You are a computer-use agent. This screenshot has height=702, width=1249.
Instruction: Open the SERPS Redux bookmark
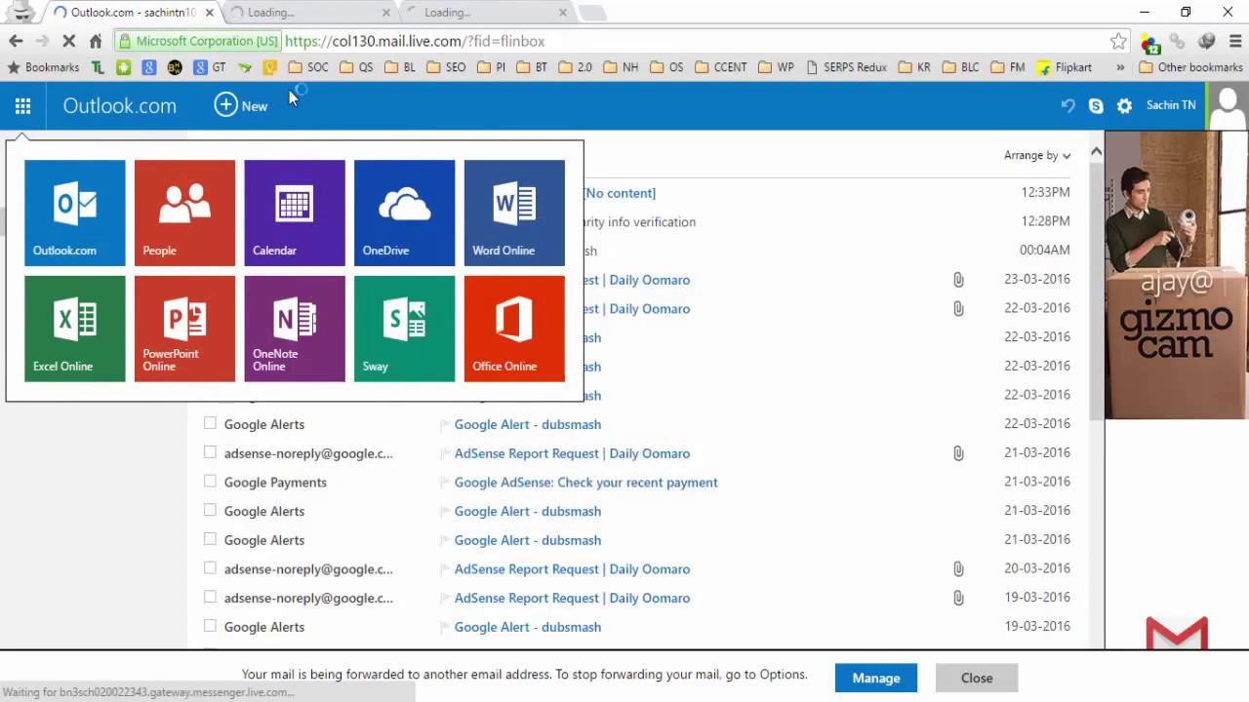[846, 67]
